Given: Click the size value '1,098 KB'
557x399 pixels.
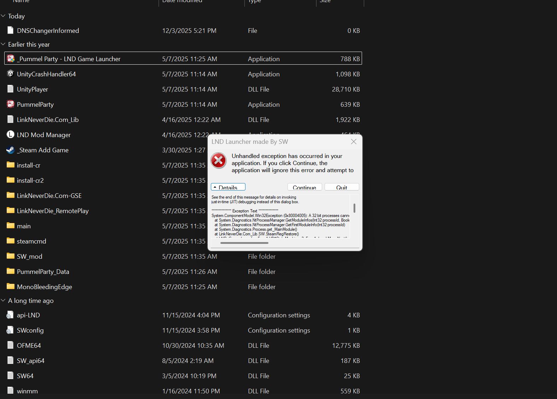Looking at the screenshot, I should click(x=348, y=74).
